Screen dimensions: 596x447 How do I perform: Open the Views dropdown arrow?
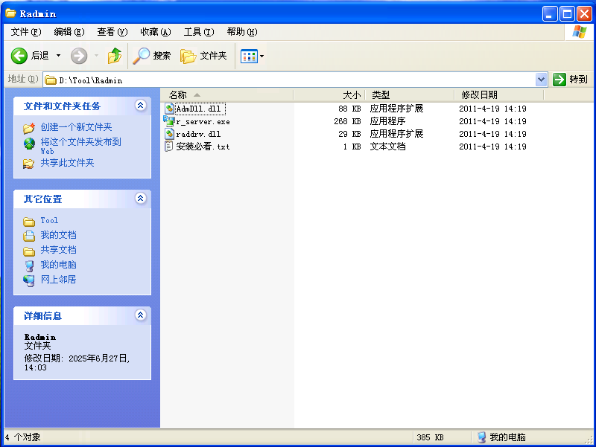pos(261,57)
